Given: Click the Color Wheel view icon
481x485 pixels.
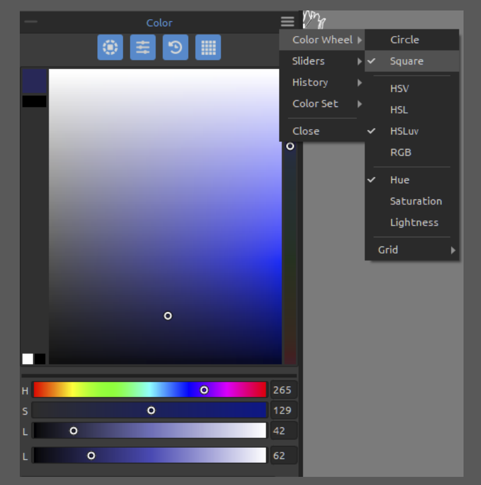Looking at the screenshot, I should [x=110, y=48].
